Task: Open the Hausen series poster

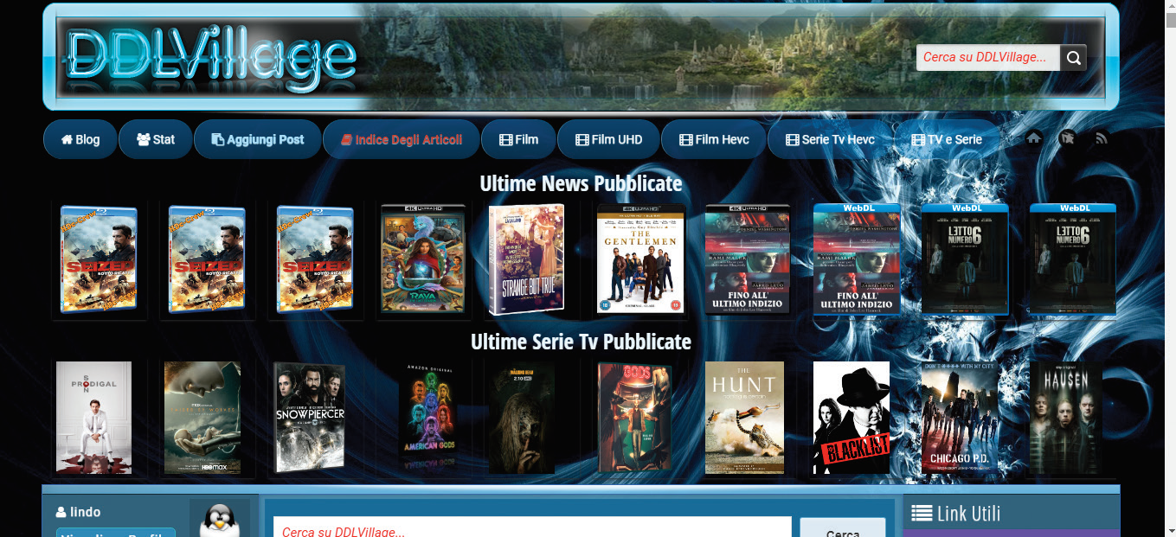Action: pyautogui.click(x=1066, y=418)
